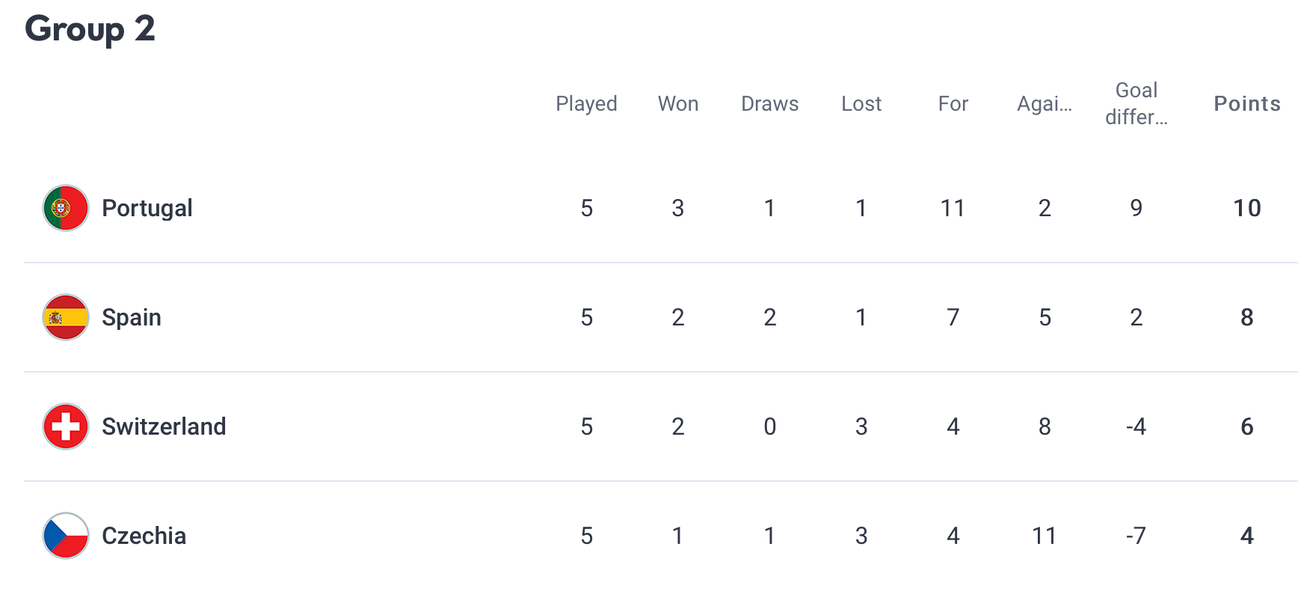This screenshot has width=1298, height=606.
Task: Click Switzerland's goal difference of -4
Action: click(x=1136, y=426)
